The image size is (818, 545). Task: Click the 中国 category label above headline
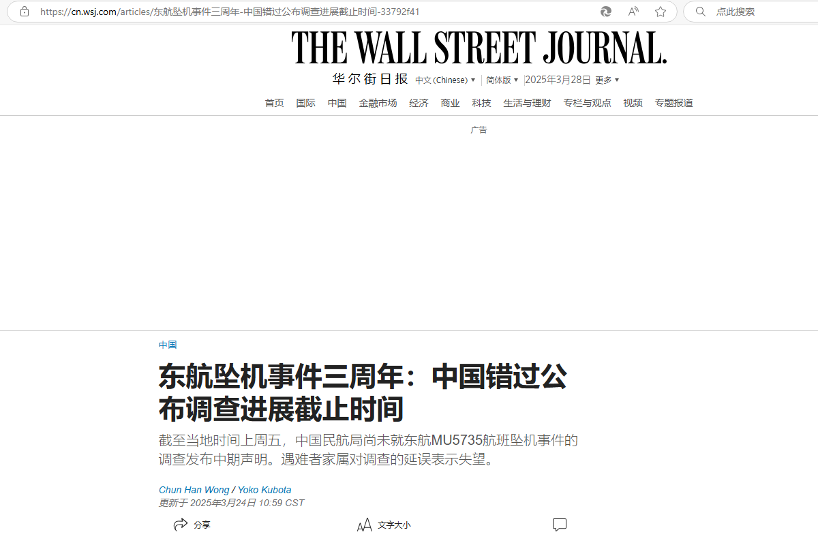pos(168,345)
